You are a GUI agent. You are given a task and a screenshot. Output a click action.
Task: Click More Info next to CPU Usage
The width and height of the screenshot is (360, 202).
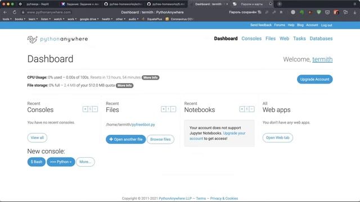150,77
